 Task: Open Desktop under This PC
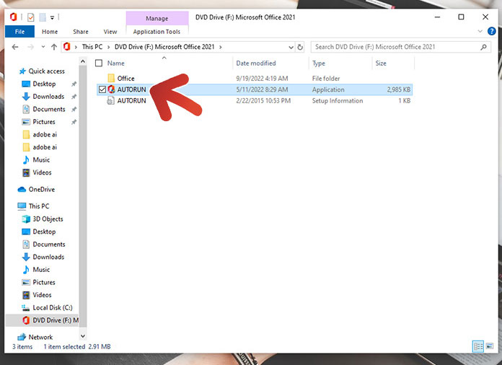44,232
